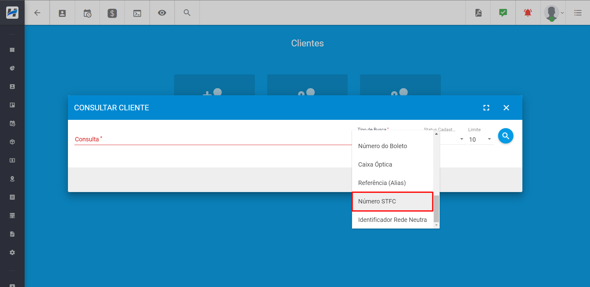
Task: Open the terminal console toolbar icon
Action: (x=137, y=13)
